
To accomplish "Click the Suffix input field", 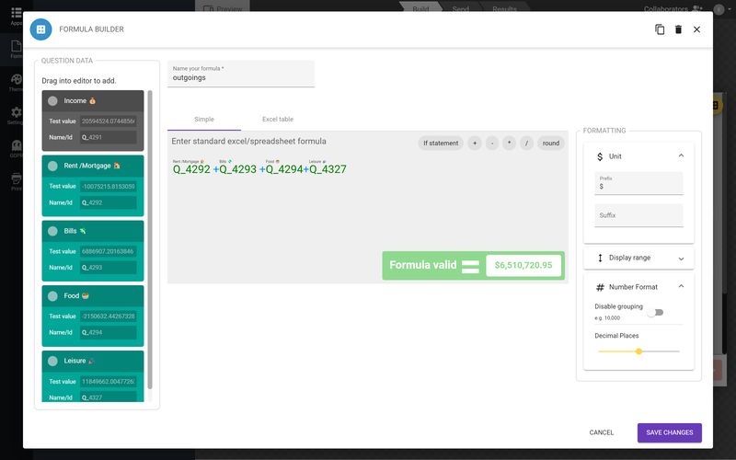I will click(x=638, y=215).
